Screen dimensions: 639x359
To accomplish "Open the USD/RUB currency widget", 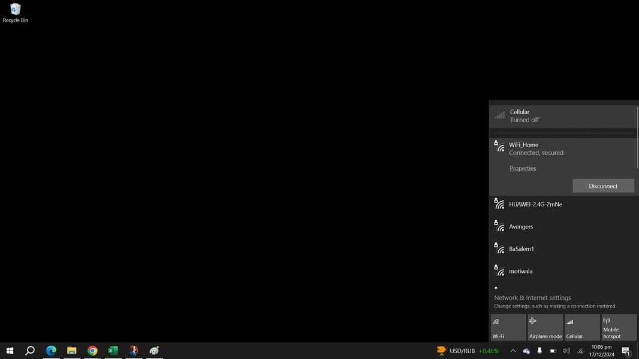I will coord(468,351).
